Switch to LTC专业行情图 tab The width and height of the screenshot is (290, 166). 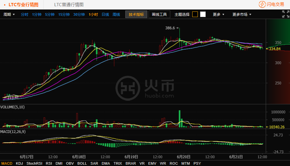tap(23, 5)
